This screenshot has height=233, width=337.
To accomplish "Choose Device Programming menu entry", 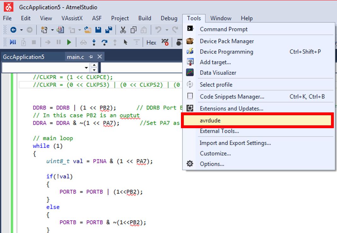I will (259, 52).
